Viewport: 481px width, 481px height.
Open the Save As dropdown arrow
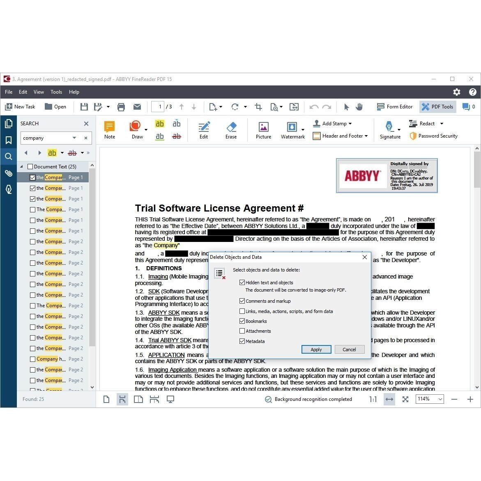pyautogui.click(x=108, y=107)
